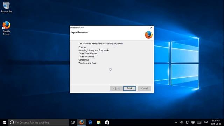This screenshot has height=126, width=224.
Task: Open the network status tray icon
Action: pos(188,122)
